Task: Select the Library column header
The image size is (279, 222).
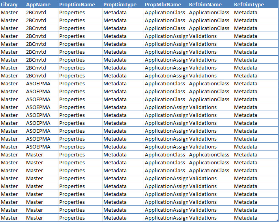Action: tap(13, 4)
